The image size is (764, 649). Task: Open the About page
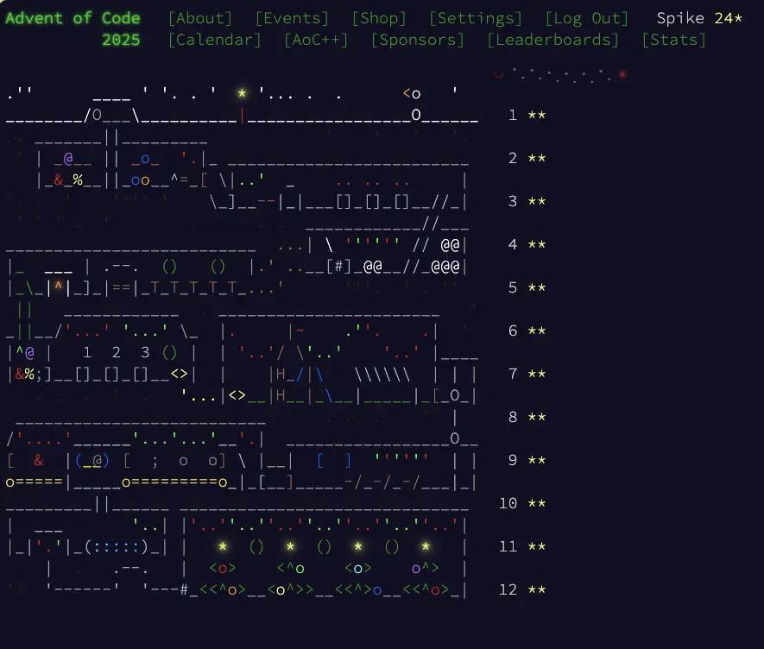click(200, 18)
